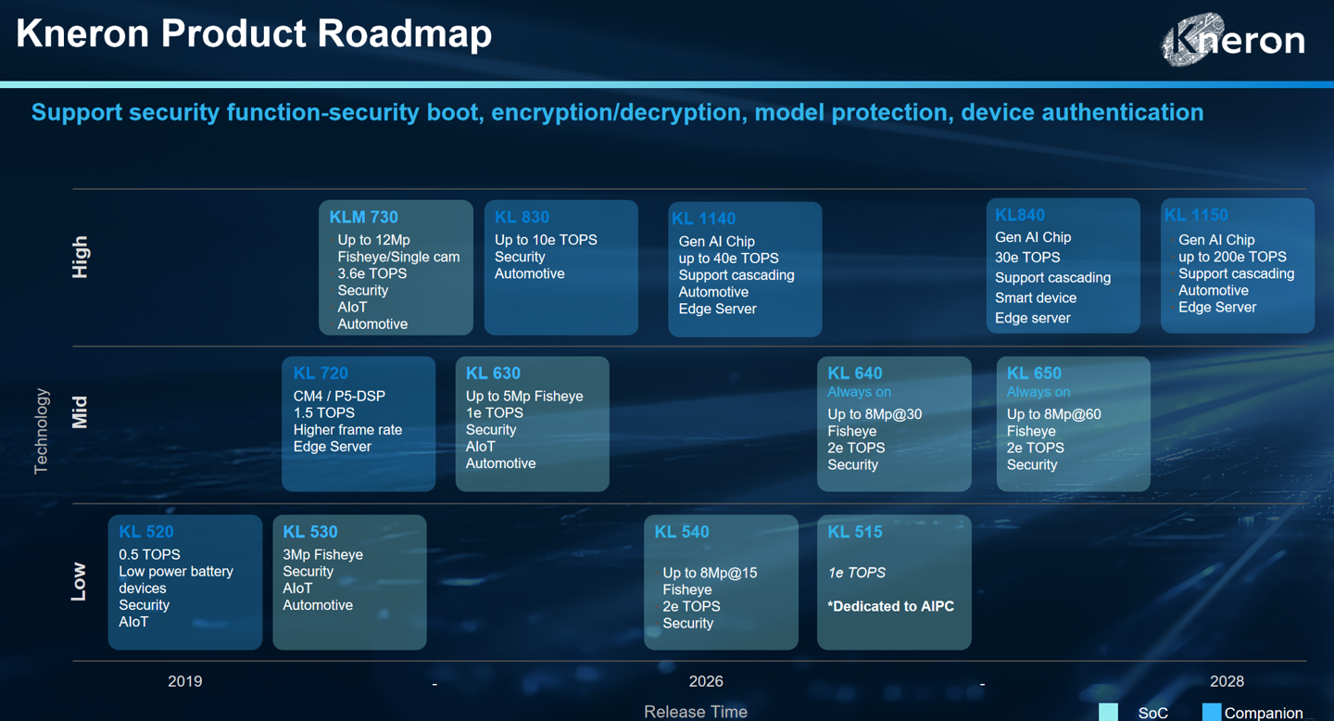This screenshot has width=1334, height=721.
Task: Select the KL 830 product card
Action: coord(560,268)
